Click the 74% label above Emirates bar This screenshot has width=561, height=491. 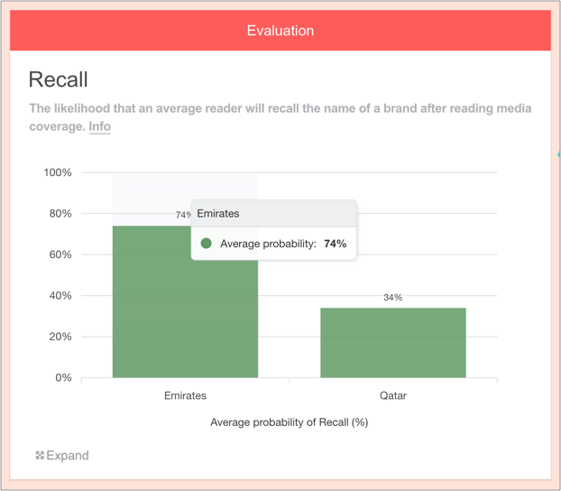[183, 215]
